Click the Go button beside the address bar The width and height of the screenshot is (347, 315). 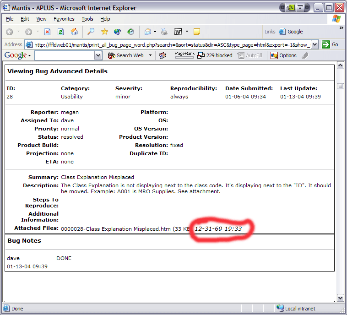point(330,44)
